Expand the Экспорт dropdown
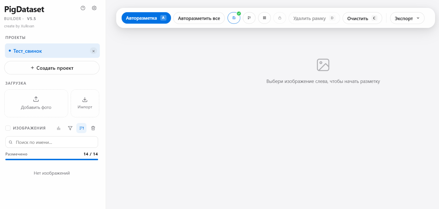 [x=407, y=18]
